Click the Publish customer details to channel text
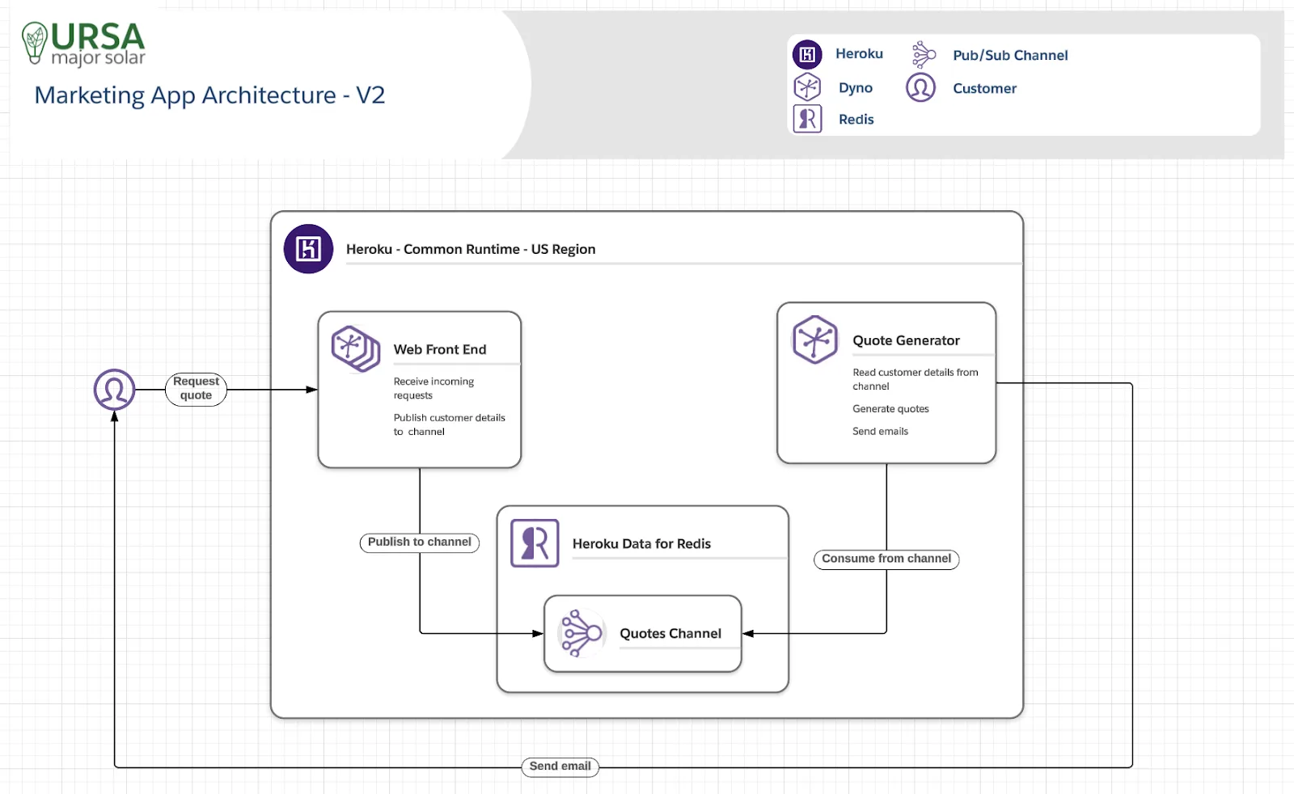The image size is (1294, 794). tap(449, 424)
